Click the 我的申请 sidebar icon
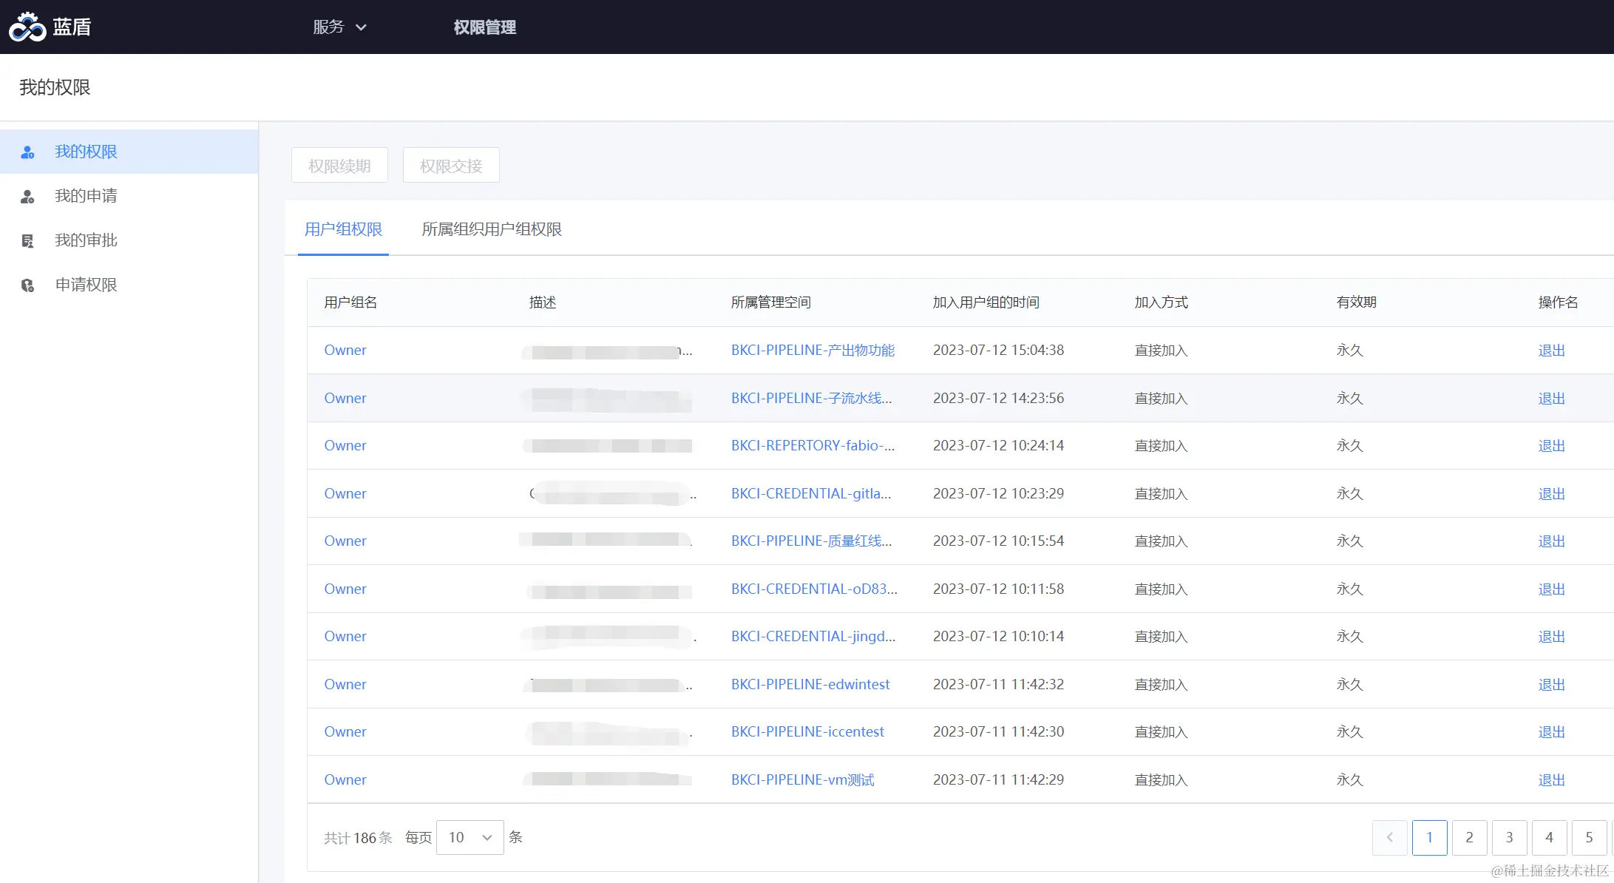 coord(27,197)
